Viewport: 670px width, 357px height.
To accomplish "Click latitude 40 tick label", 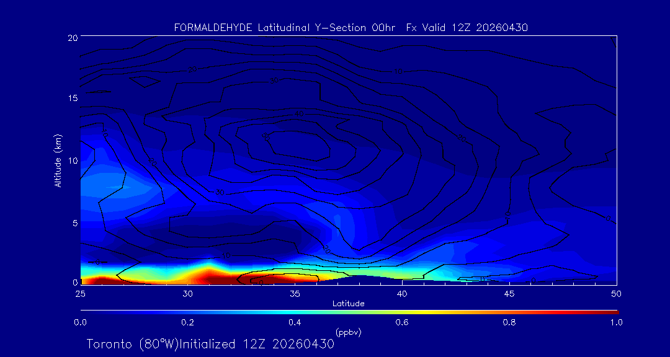I will 402,294.
